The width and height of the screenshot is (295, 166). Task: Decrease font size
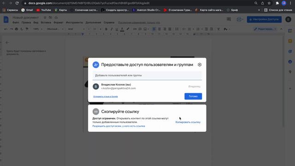[x=89, y=29]
